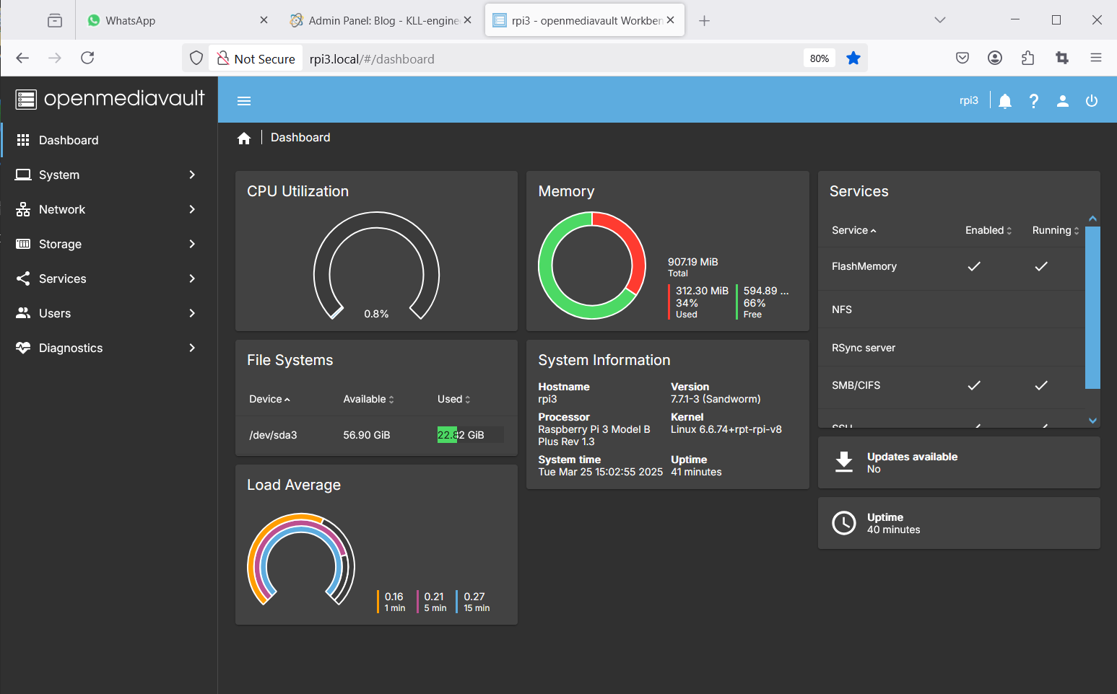Image resolution: width=1117 pixels, height=694 pixels.
Task: Click the forward navigation arrow
Action: point(55,58)
